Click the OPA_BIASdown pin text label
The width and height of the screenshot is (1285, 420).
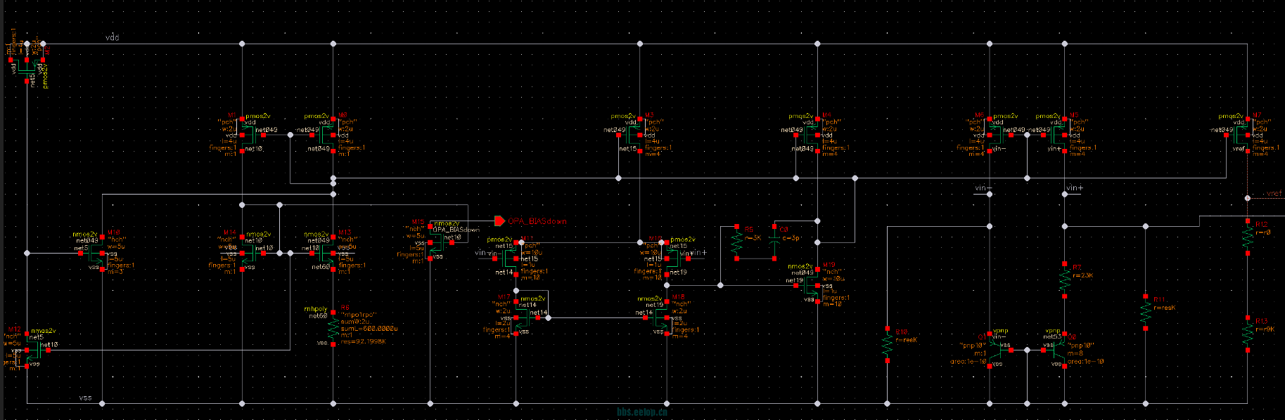(537, 221)
